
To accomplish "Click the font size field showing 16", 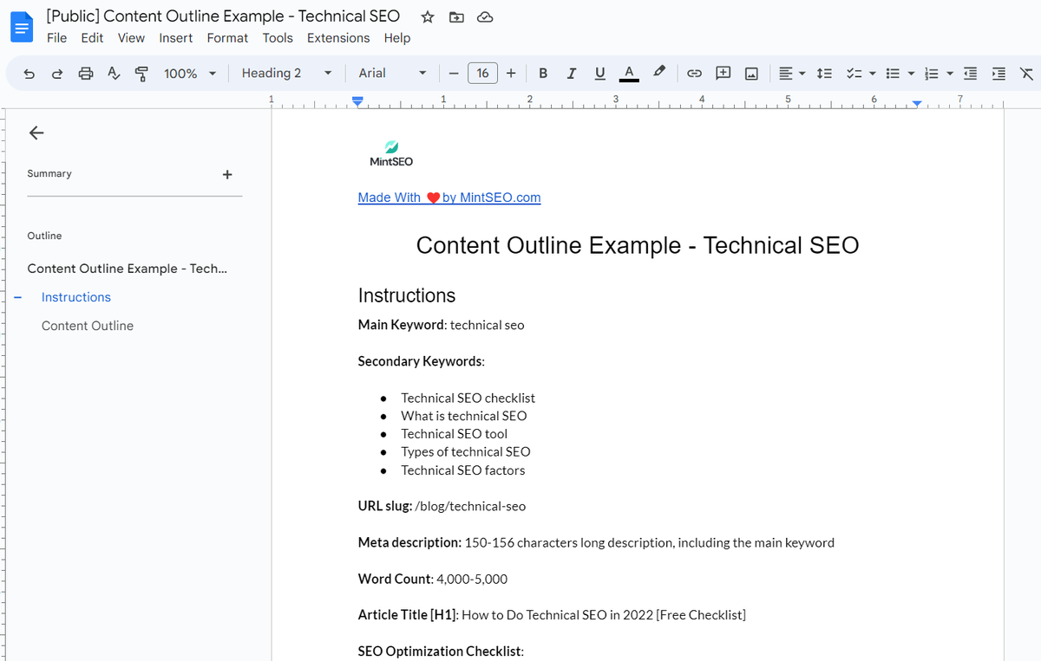I will [x=482, y=74].
